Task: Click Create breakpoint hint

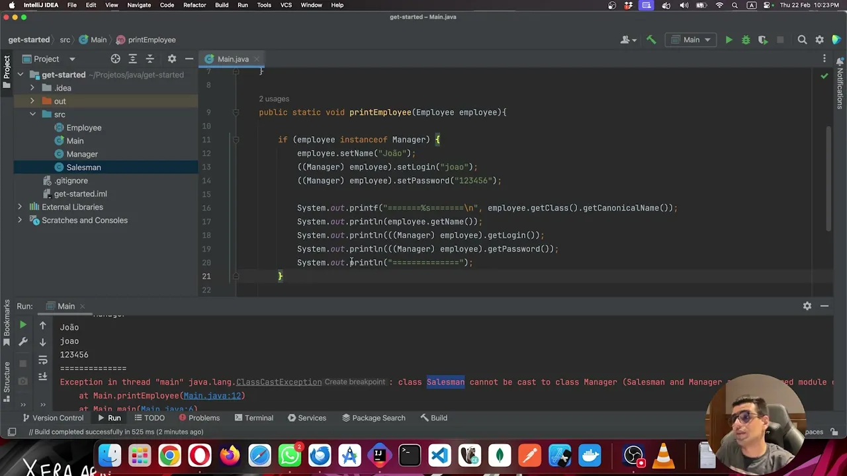Action: coord(355,381)
